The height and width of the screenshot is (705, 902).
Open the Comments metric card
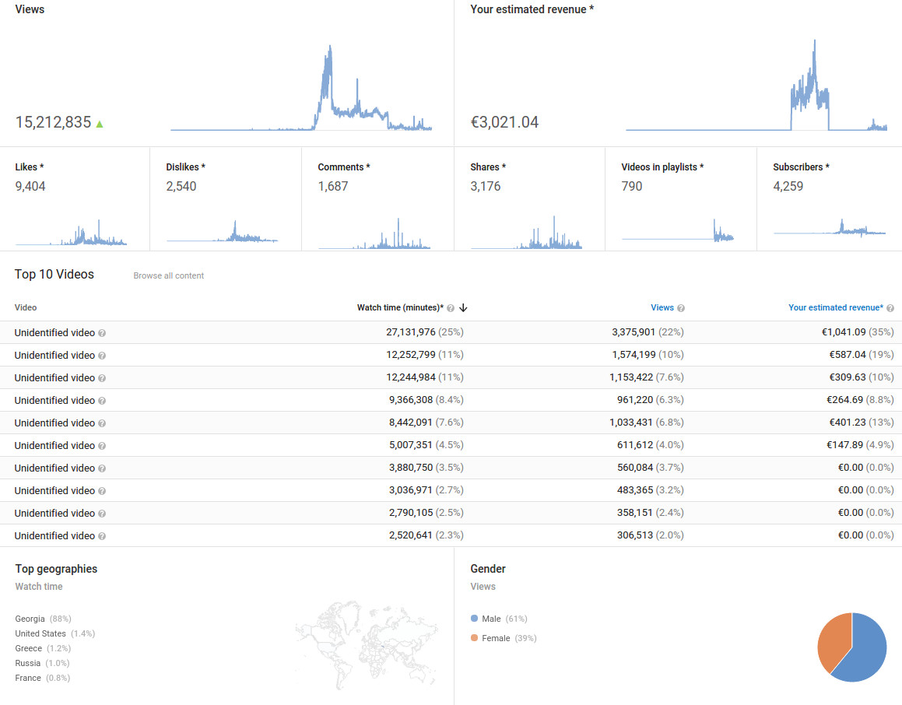(377, 199)
